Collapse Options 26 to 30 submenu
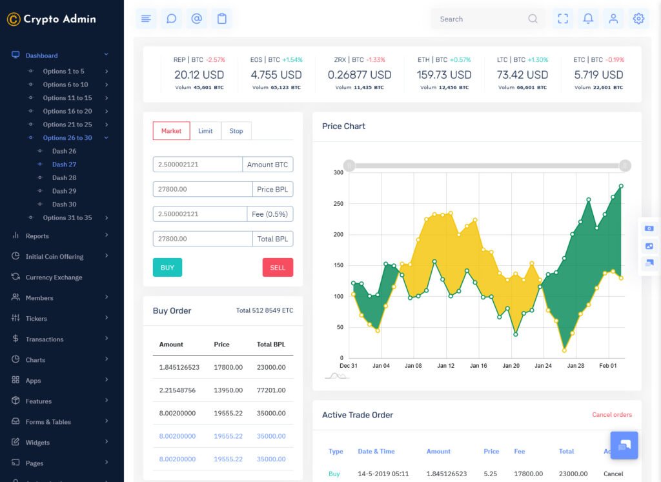661x482 pixels. pyautogui.click(x=67, y=138)
